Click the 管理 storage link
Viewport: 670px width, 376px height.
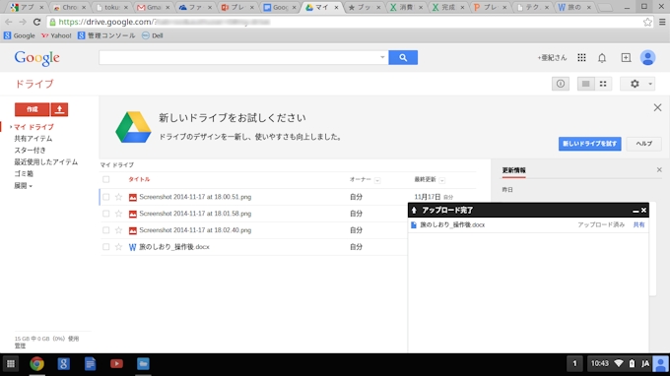tap(20, 346)
